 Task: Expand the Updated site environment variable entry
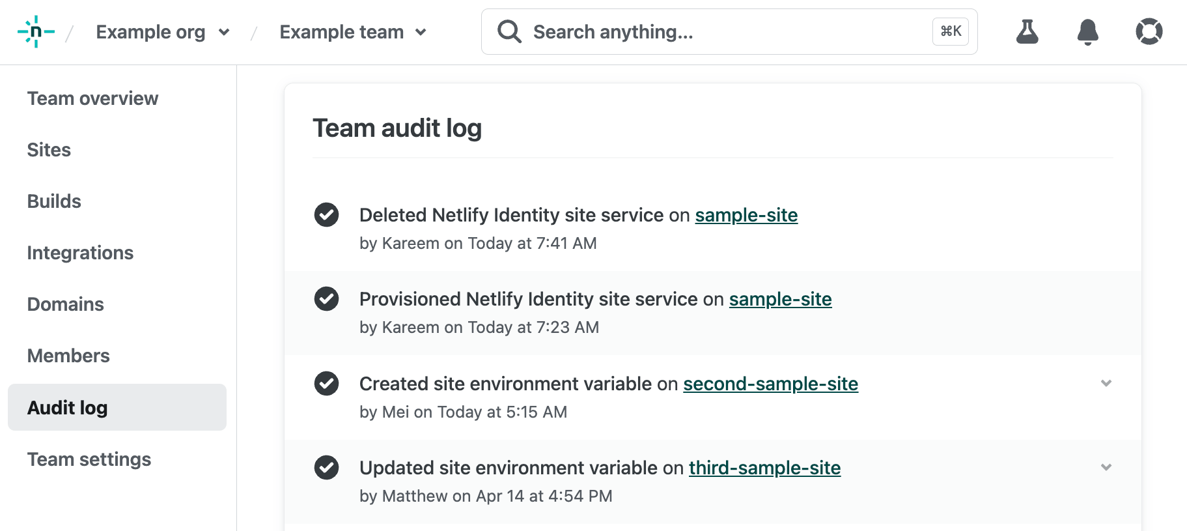(x=1106, y=467)
